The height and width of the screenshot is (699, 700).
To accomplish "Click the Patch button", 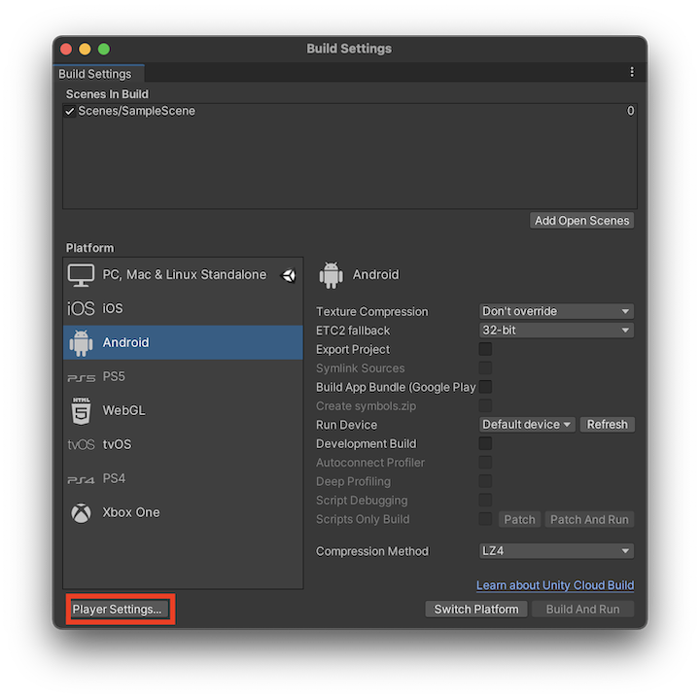I will 519,519.
